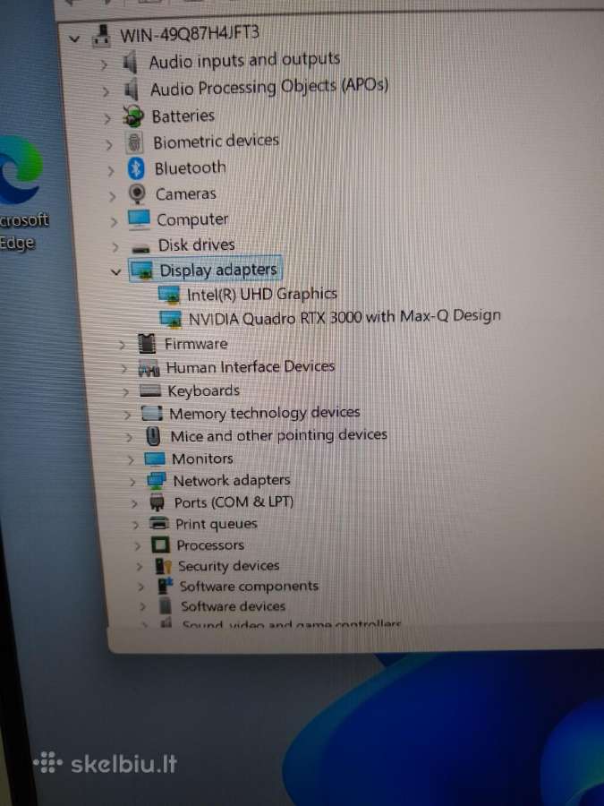This screenshot has width=604, height=806.
Task: Expand the Firmware chevron
Action: pos(122,345)
